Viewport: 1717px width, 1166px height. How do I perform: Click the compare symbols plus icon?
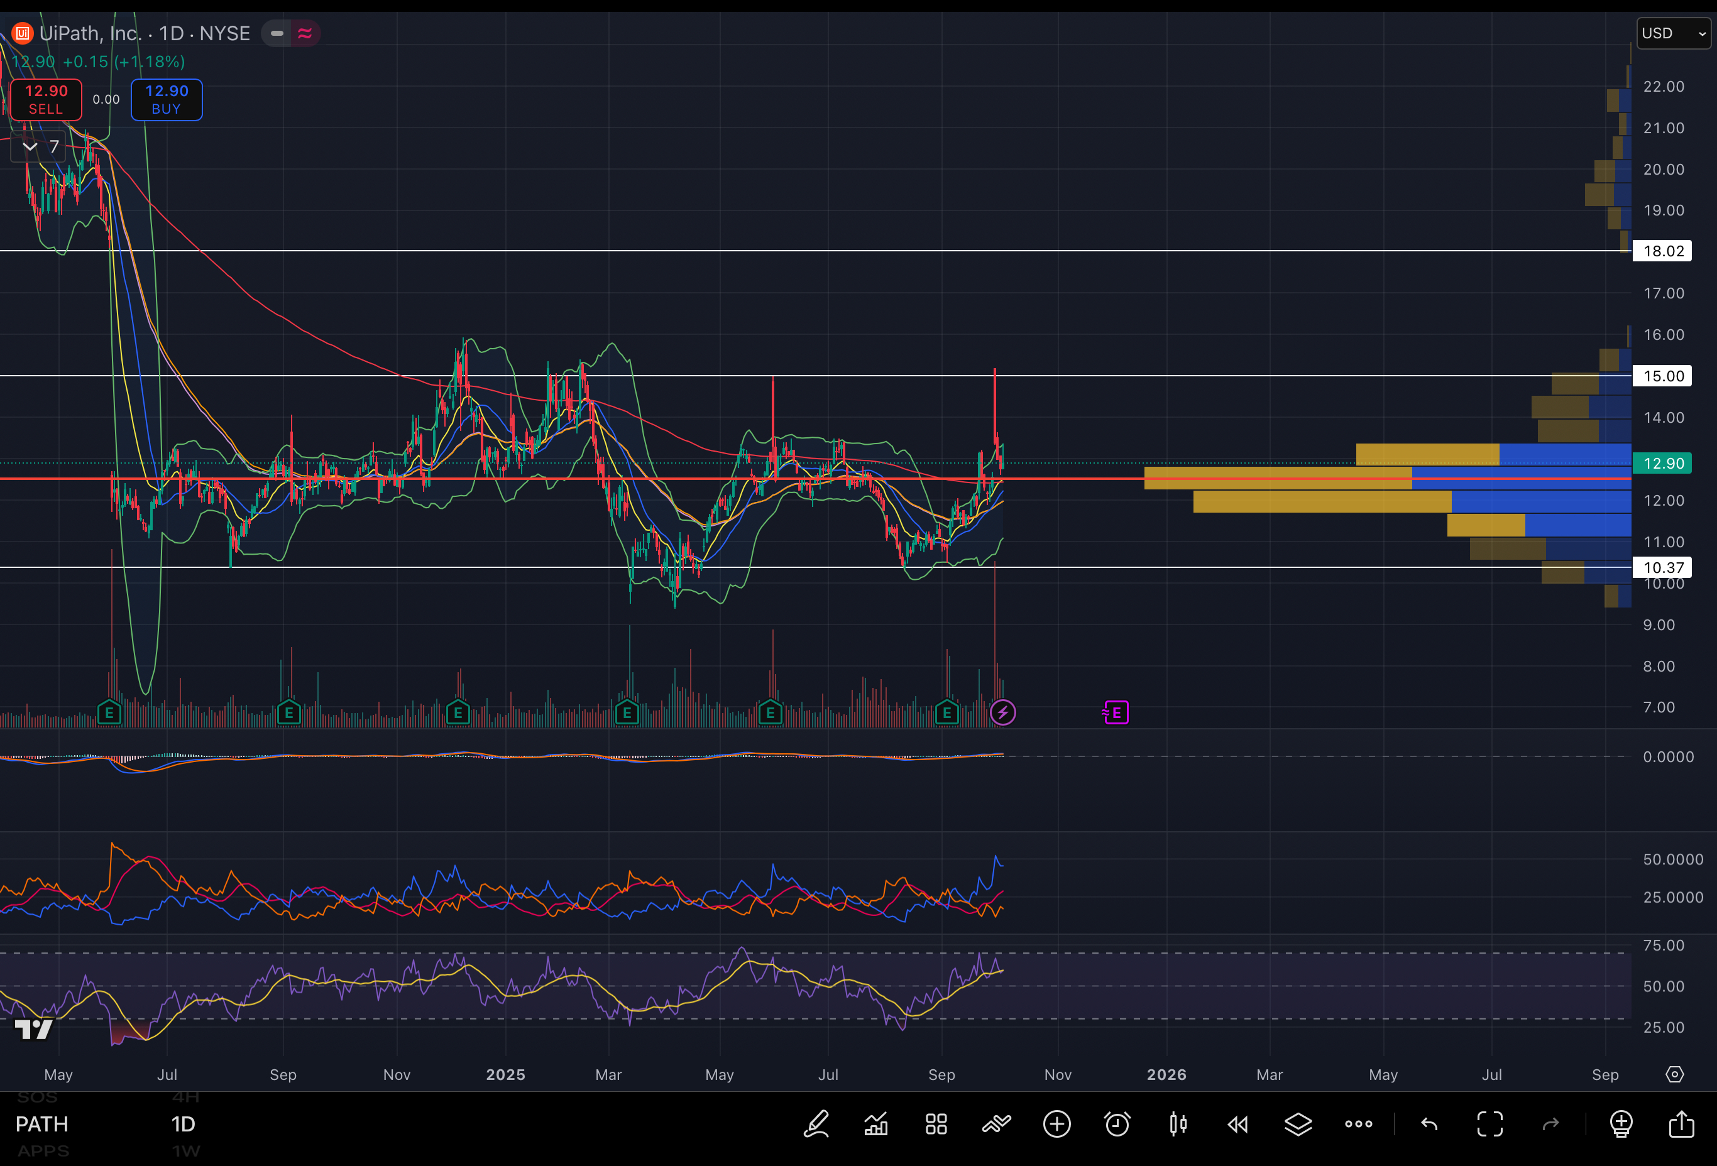pos(1056,1124)
